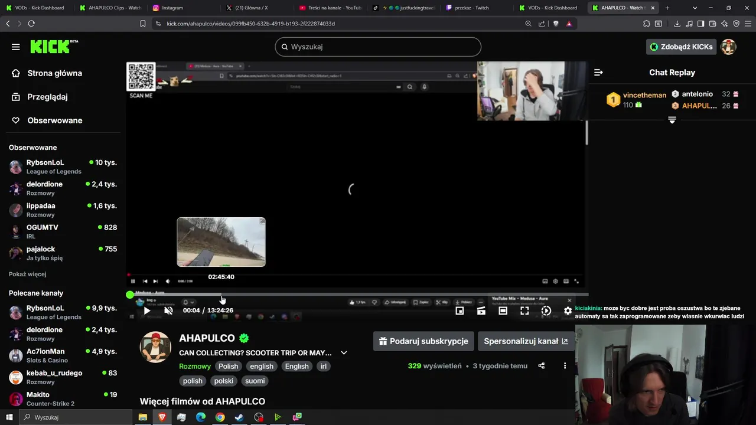Open browser downloads
Image resolution: width=756 pixels, height=425 pixels.
point(677,24)
